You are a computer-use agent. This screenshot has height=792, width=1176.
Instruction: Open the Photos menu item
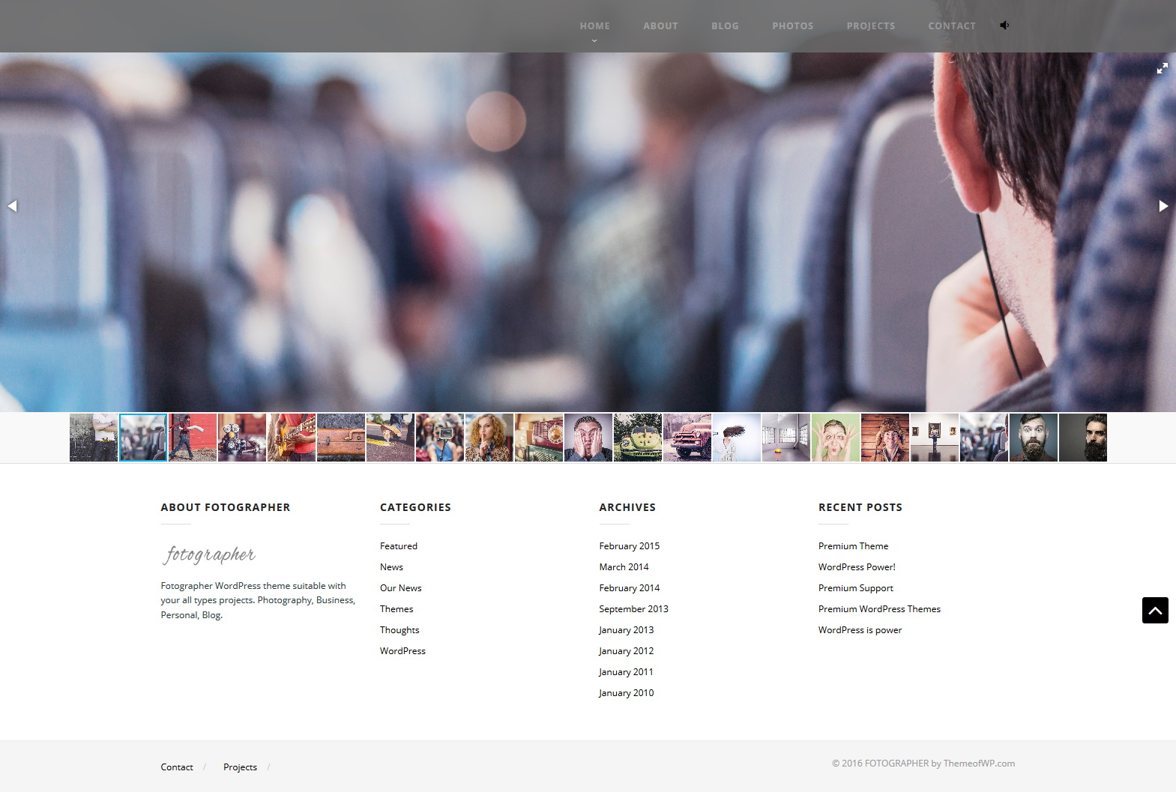[x=793, y=25]
